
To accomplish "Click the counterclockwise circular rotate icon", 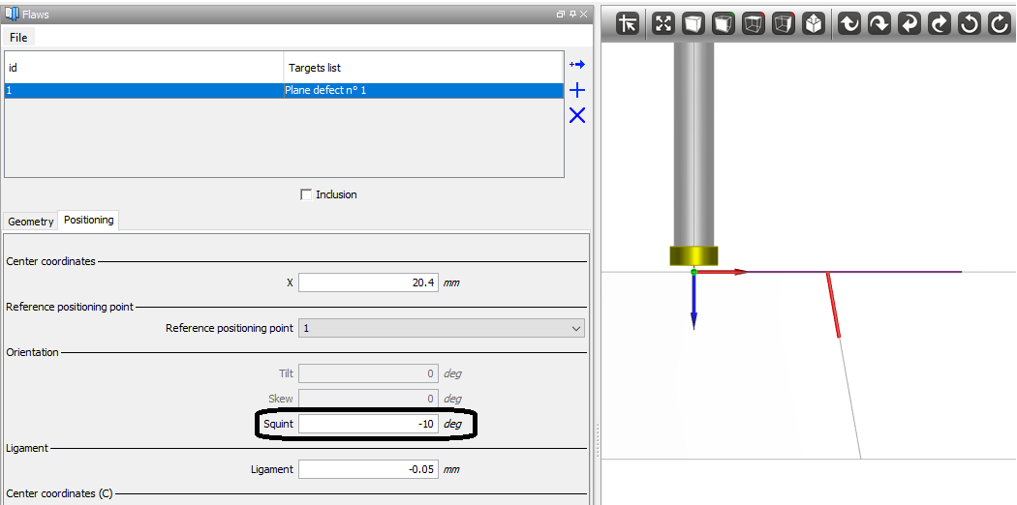I will point(969,24).
